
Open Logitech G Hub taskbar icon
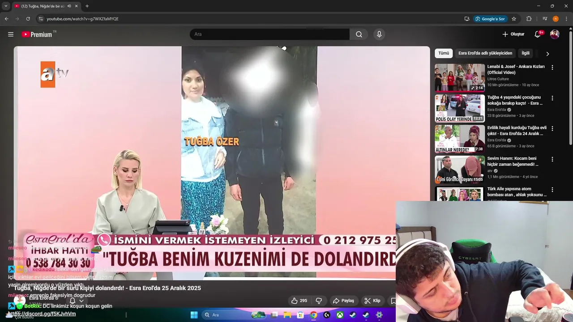tap(327, 315)
